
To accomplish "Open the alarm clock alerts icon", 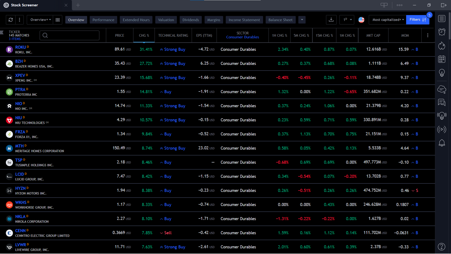I will coord(442,32).
